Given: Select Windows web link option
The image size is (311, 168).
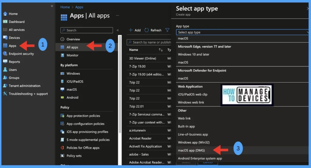Looking at the screenshot, I should tap(191, 102).
